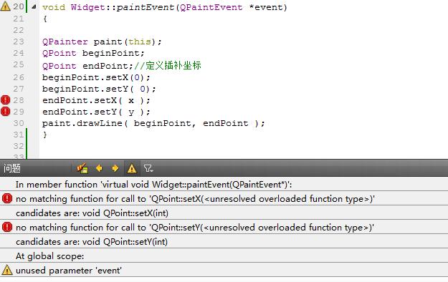Click the error marker on line 28
Viewport: 448px width, 282px height.
[x=6, y=100]
